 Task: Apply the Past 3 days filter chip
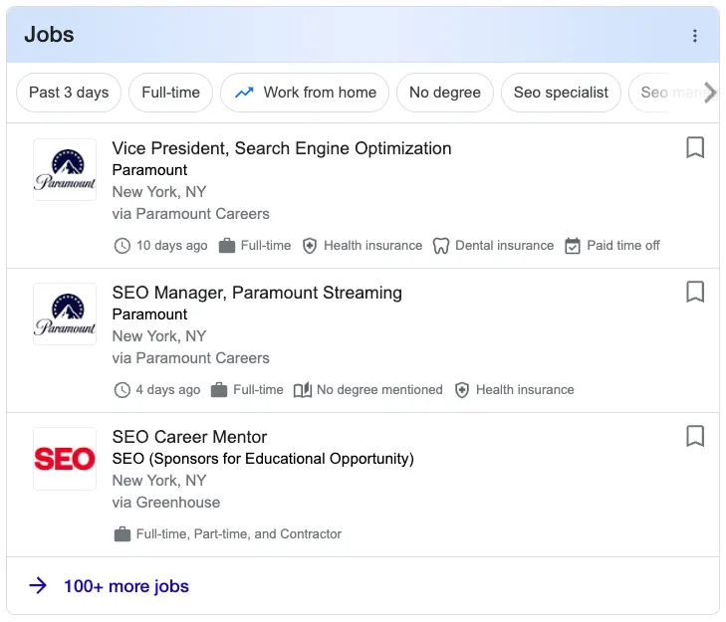(69, 93)
